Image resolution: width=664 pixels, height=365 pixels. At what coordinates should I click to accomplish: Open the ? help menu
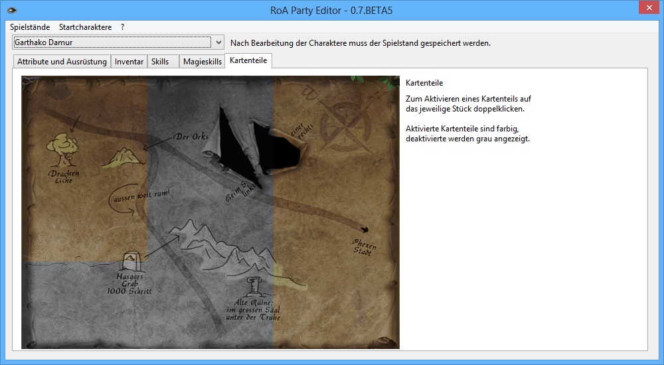122,27
